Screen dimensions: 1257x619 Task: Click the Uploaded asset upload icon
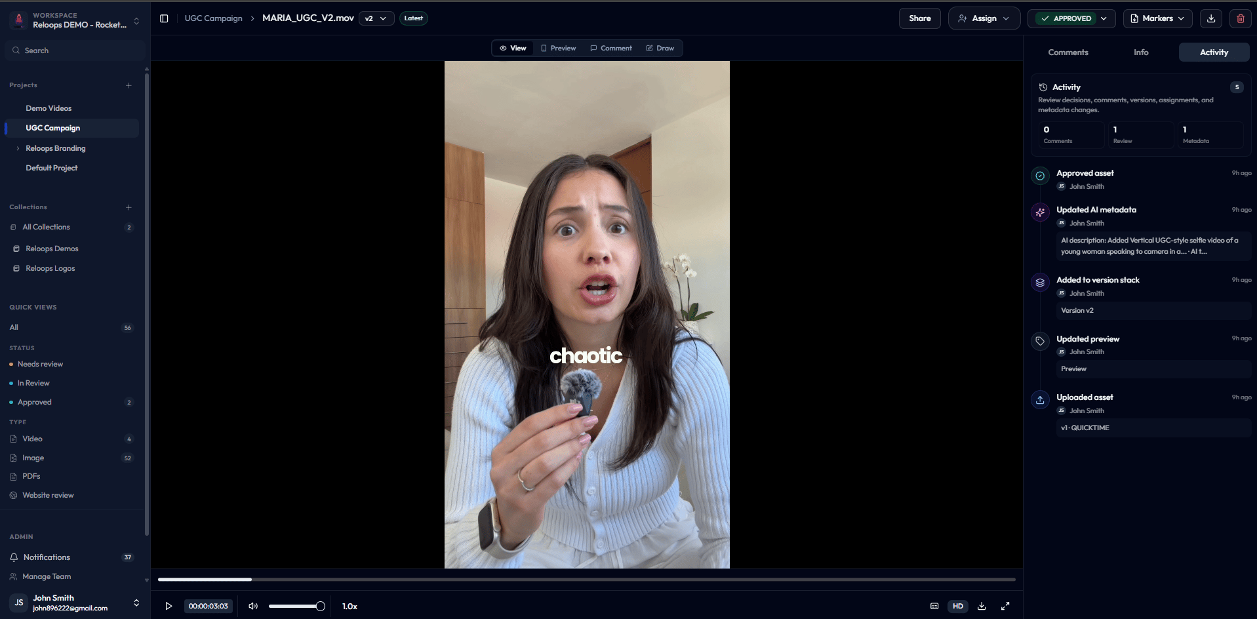(1040, 400)
